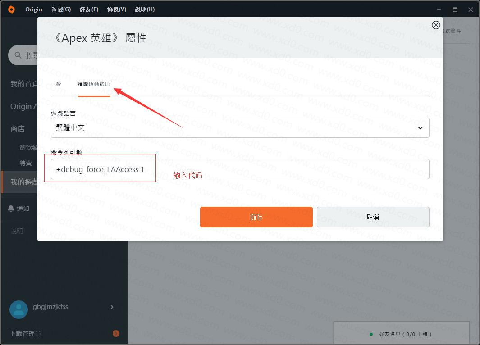
Task: Open the 檢視(V) menu
Action: pyautogui.click(x=117, y=9)
